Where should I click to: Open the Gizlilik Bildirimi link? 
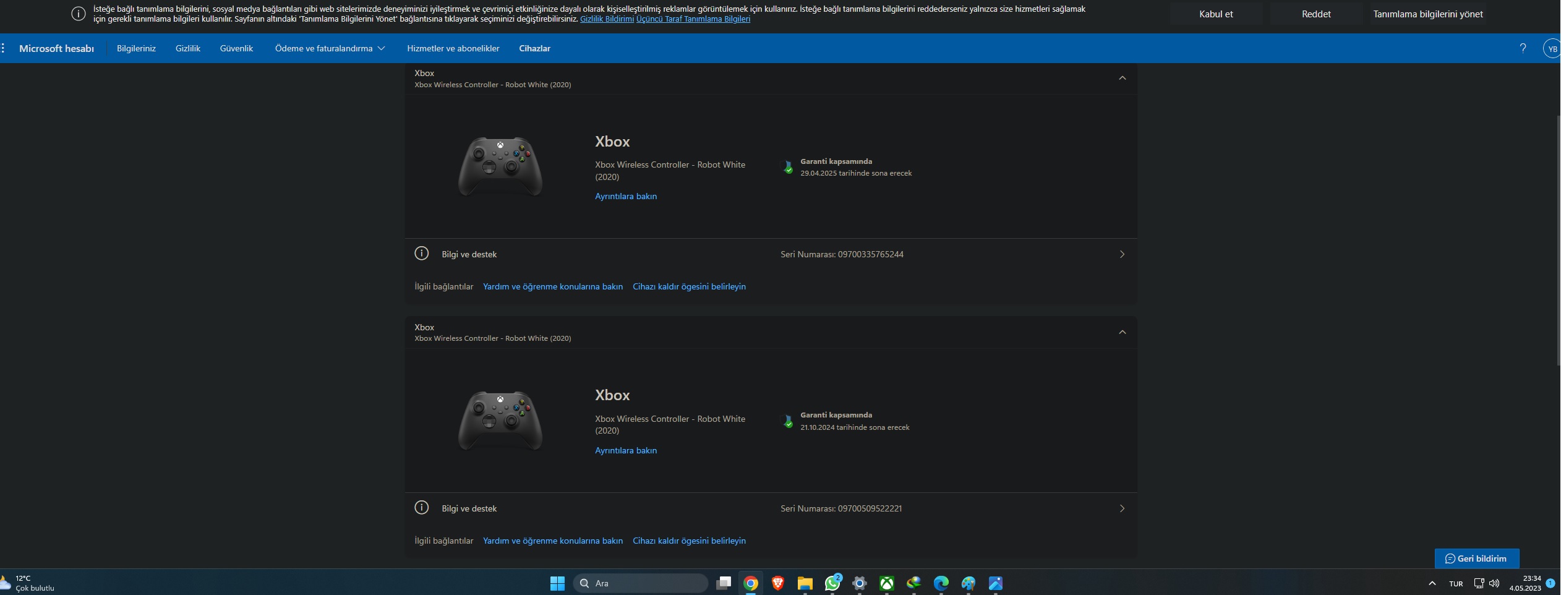click(607, 19)
